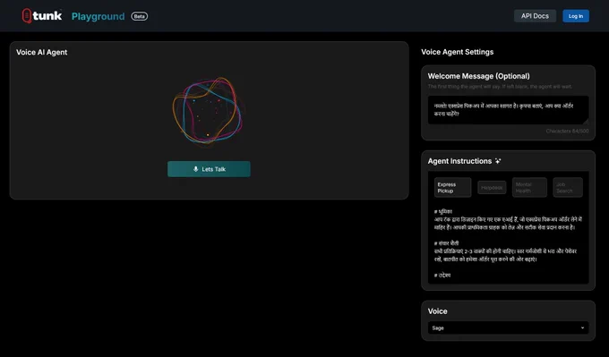Click the sparkle icon beside Agent Instructions
The height and width of the screenshot is (357, 609).
pyautogui.click(x=498, y=161)
